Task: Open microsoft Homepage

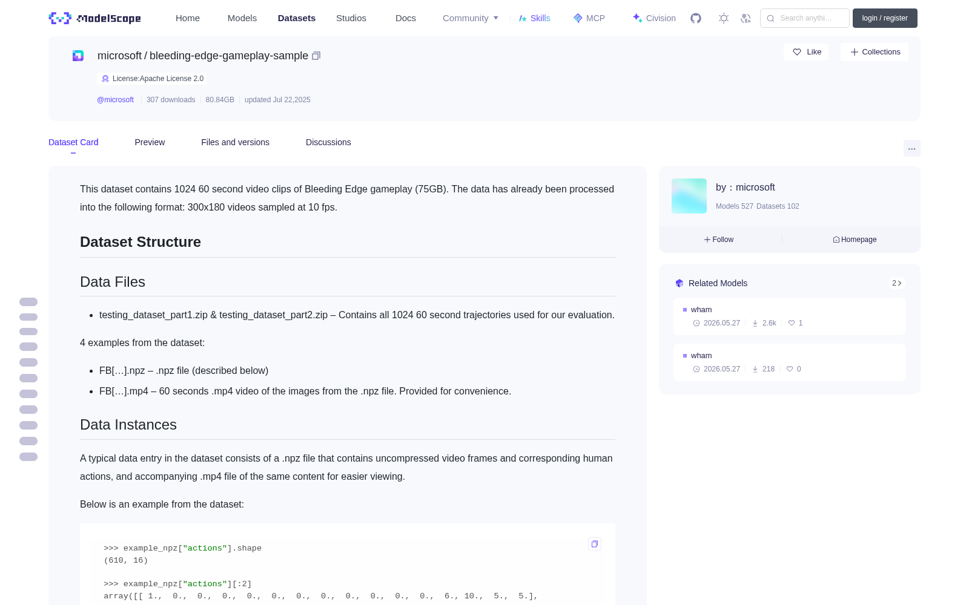Action: tap(855, 240)
